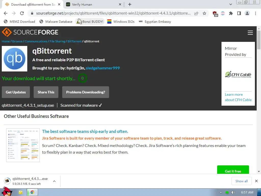Open Chrome's three-dot menu
261x196 pixels.
click(255, 13)
